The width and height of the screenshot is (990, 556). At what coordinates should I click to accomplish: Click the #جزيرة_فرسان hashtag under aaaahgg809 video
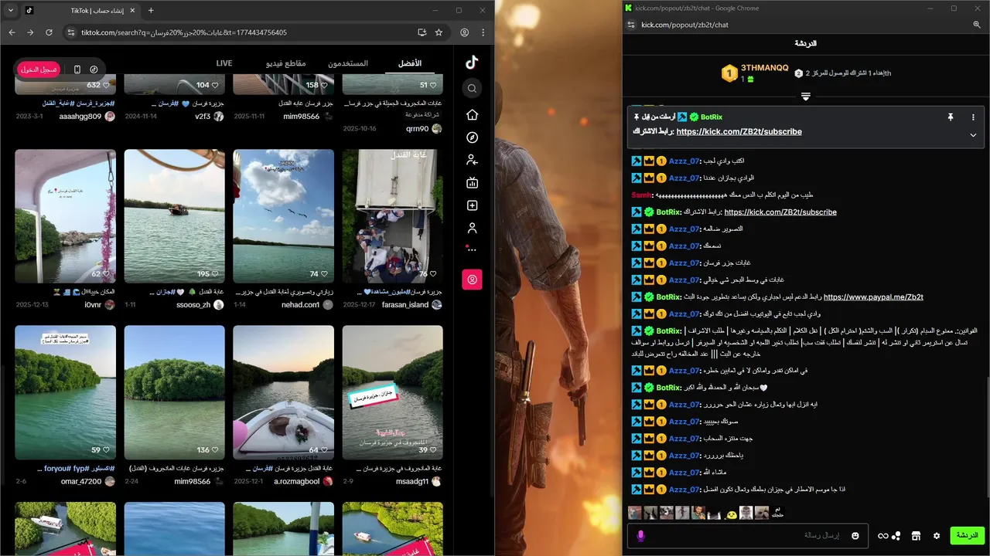(x=97, y=103)
